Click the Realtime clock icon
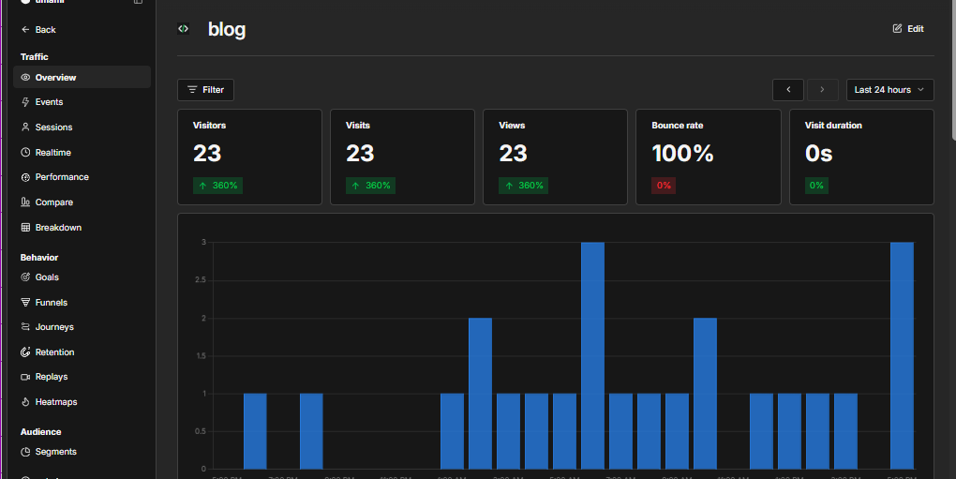This screenshot has height=479, width=956. click(25, 153)
